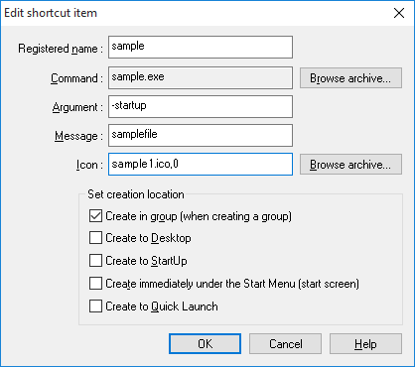This screenshot has width=415, height=367.
Task: Open Browse archive next to Command
Action: [350, 78]
